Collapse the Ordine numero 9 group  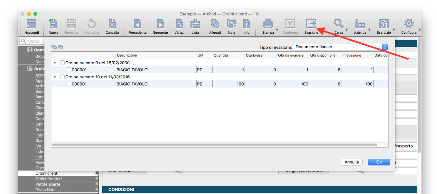(55, 63)
